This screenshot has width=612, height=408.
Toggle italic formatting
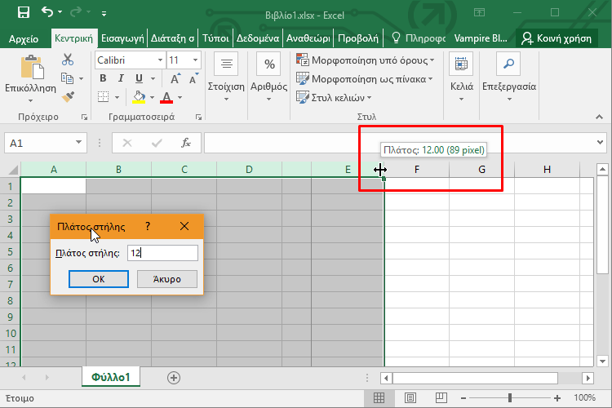tap(121, 78)
